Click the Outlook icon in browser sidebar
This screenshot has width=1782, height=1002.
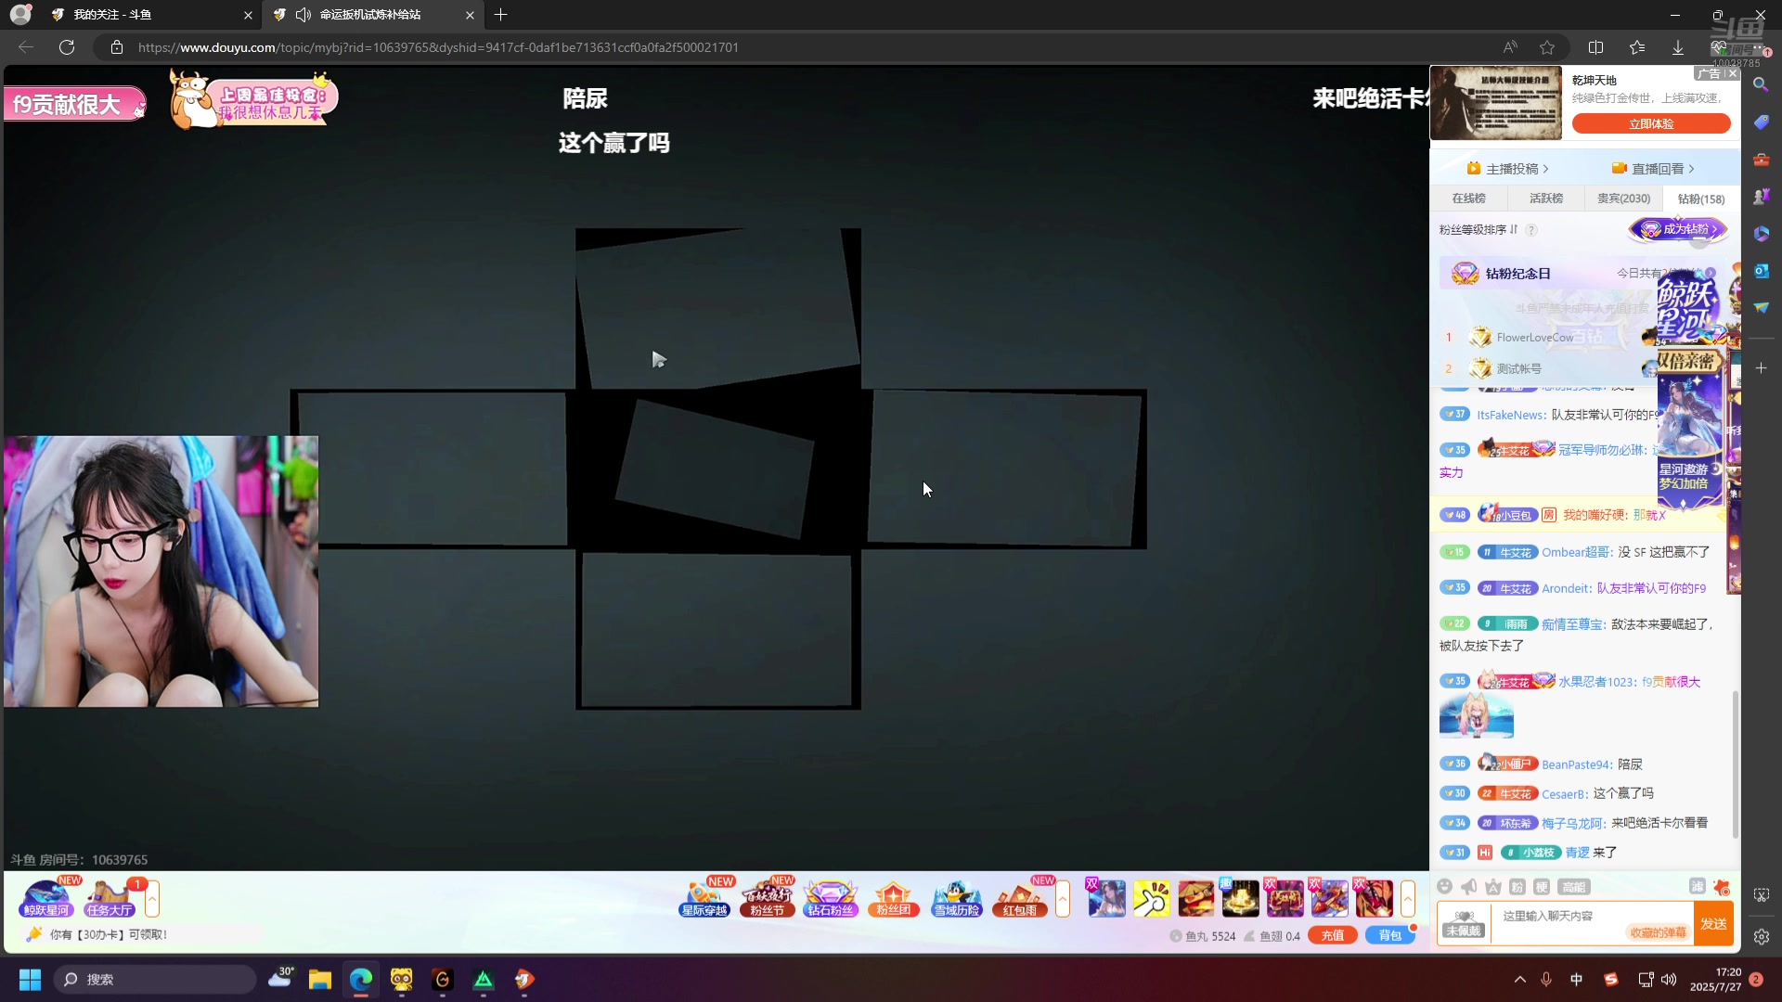[1761, 270]
